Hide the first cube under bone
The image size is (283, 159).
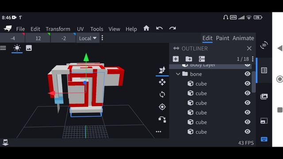coord(247,83)
